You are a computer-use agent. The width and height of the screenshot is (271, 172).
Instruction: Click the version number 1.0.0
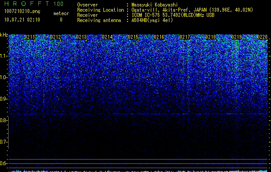pos(58,4)
